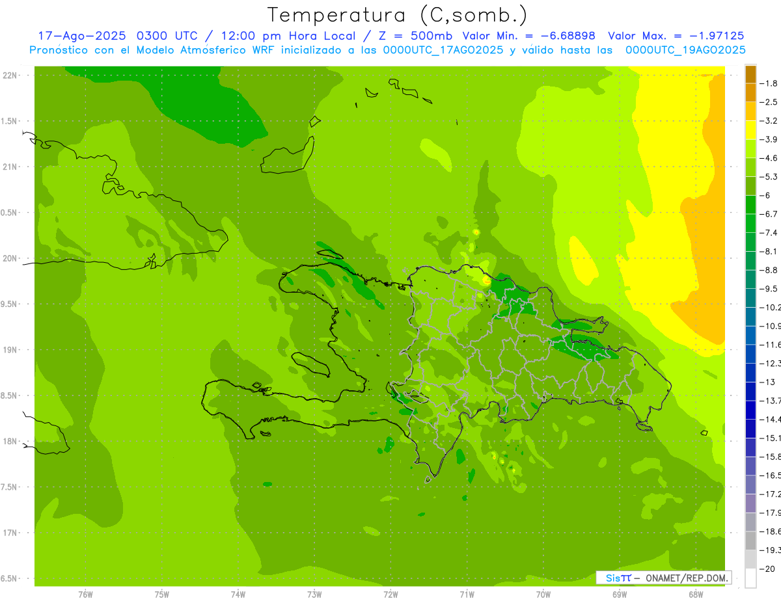Viewport: 781px width, 603px height.
Task: Click the longitude label "73W"
Action: tap(314, 595)
